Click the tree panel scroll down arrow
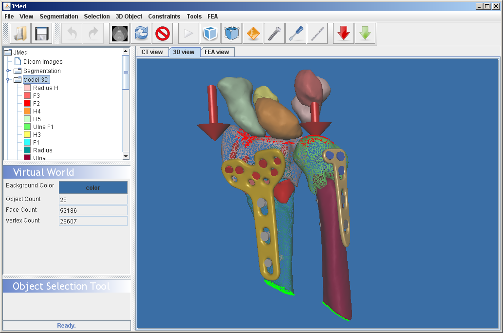 (x=126, y=156)
